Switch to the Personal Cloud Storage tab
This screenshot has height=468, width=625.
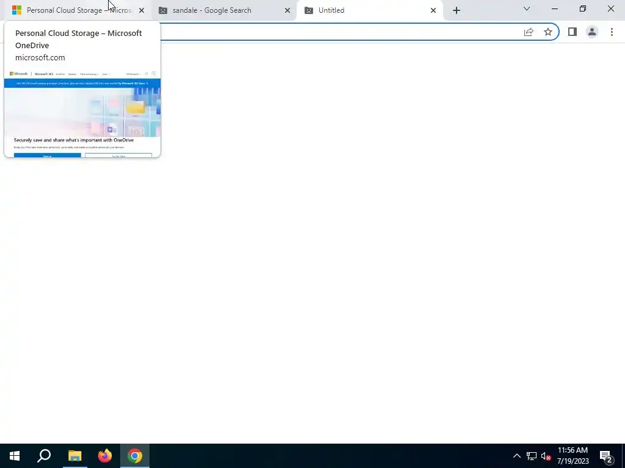point(78,10)
